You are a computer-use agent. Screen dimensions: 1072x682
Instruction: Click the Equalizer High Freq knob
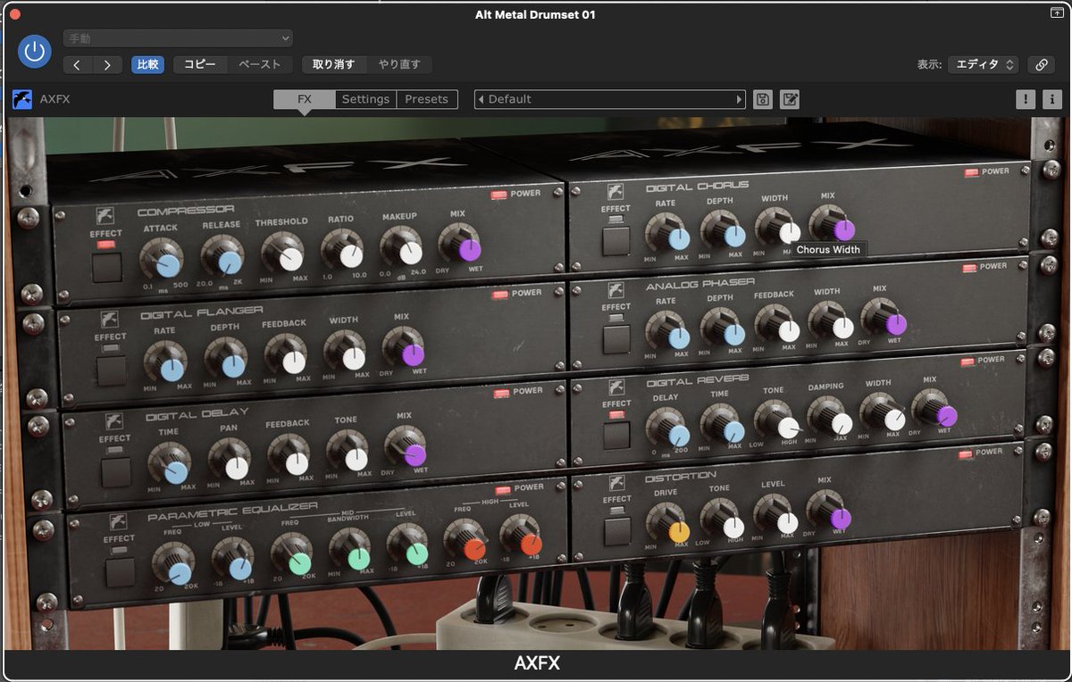point(466,542)
